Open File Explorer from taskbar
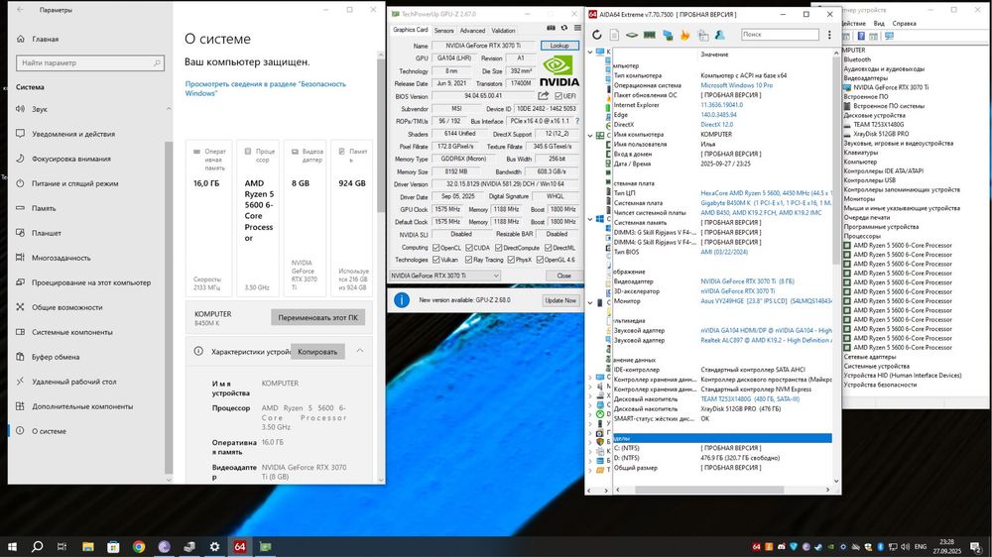Viewport: 992px width, 557px height. [x=88, y=547]
